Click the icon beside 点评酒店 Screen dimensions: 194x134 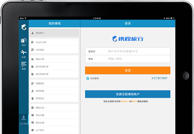33,50
